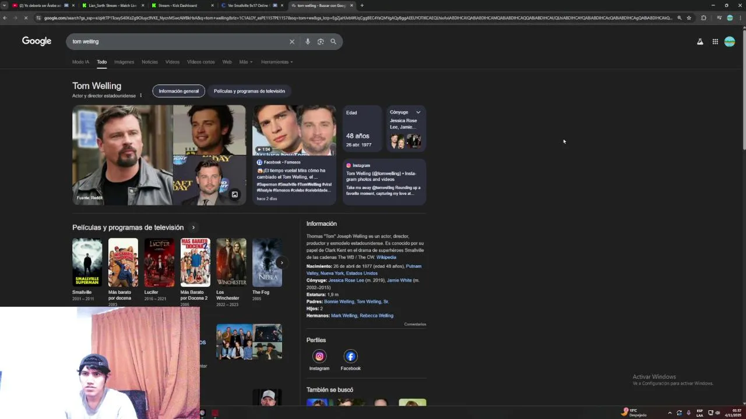Play the 1:04 Facebook video thumbnail
This screenshot has width=746, height=419.
(294, 130)
